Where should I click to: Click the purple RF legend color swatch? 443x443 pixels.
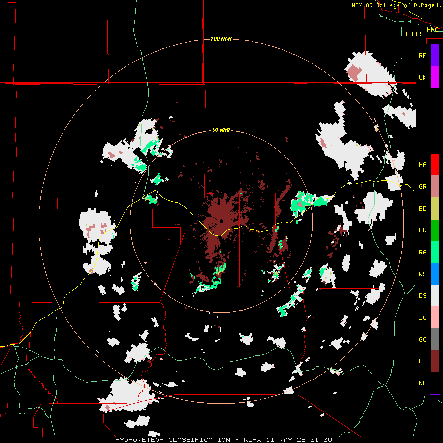tap(435, 55)
